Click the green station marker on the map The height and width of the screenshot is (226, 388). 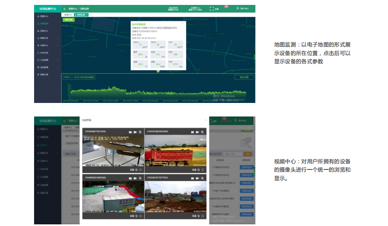click(158, 71)
